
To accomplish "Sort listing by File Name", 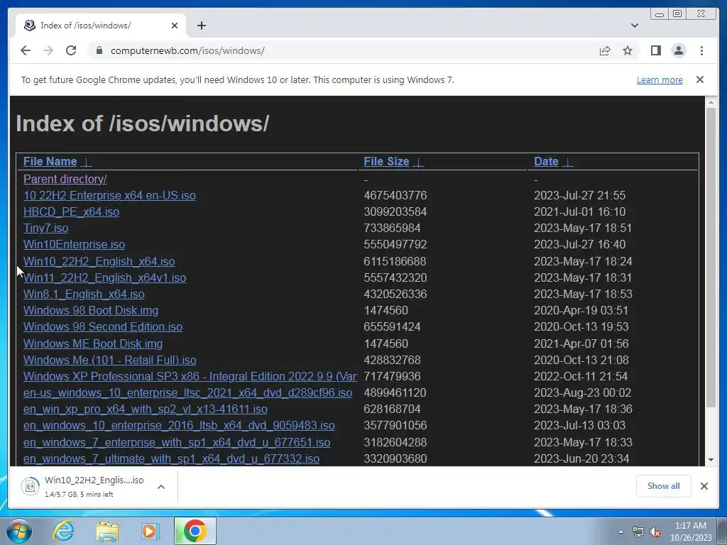I will [50, 161].
